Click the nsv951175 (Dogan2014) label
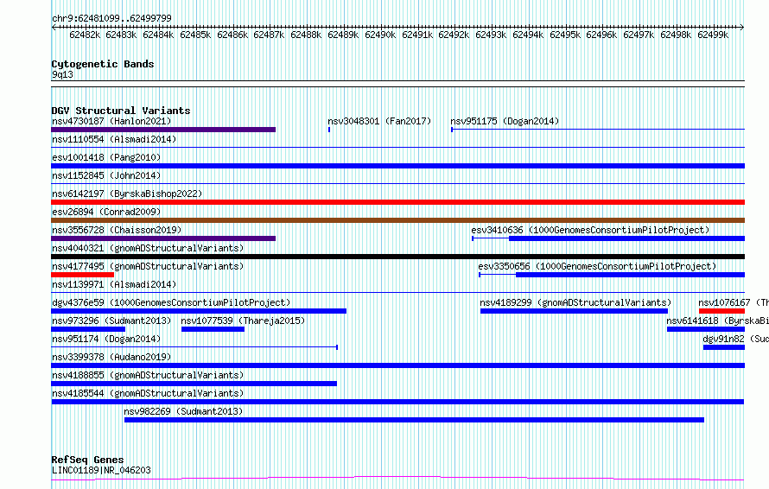Screen dimensions: 769x489 [x=505, y=121]
